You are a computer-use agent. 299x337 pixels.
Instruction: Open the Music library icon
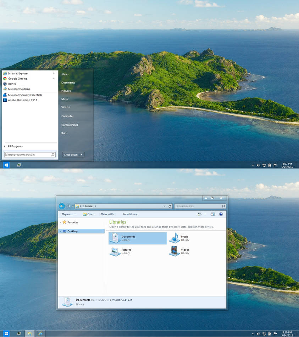175,238
